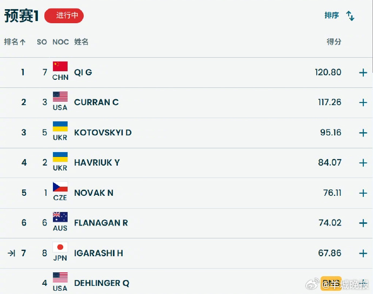
Task: Click the sort arrows icon
Action: pyautogui.click(x=350, y=16)
